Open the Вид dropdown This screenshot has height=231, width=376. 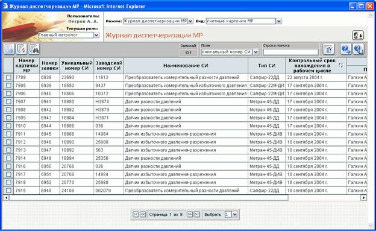coord(278,21)
